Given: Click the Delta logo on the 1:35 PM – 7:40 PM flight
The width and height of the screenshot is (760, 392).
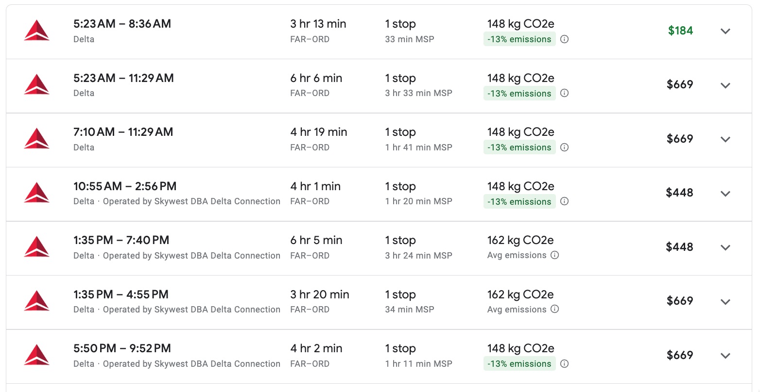Looking at the screenshot, I should tap(36, 247).
